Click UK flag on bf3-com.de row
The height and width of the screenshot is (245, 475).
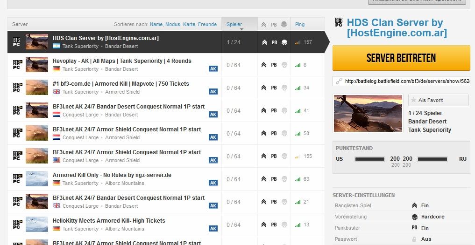[x=57, y=92]
